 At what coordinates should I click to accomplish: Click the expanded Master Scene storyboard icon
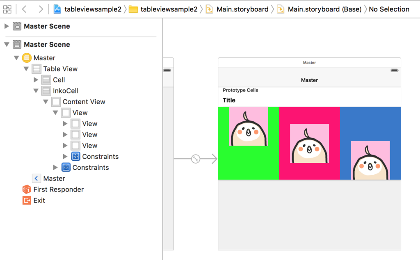(x=17, y=44)
